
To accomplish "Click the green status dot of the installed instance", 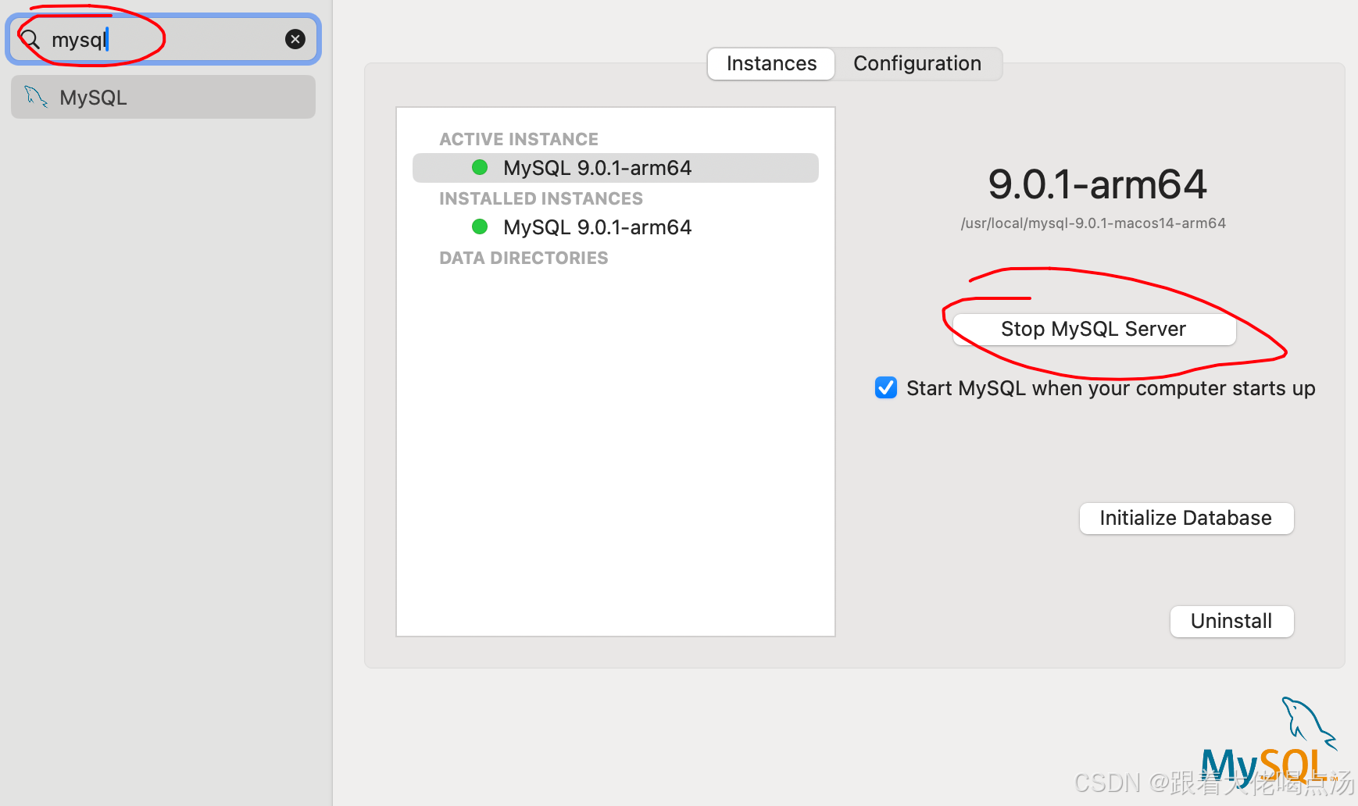I will (480, 226).
